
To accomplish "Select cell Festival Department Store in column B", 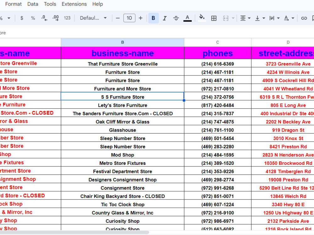I will [x=122, y=171].
